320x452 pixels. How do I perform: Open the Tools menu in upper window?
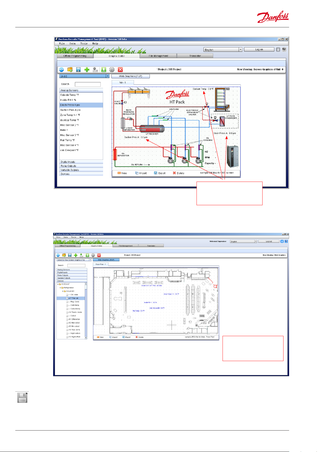click(84, 43)
